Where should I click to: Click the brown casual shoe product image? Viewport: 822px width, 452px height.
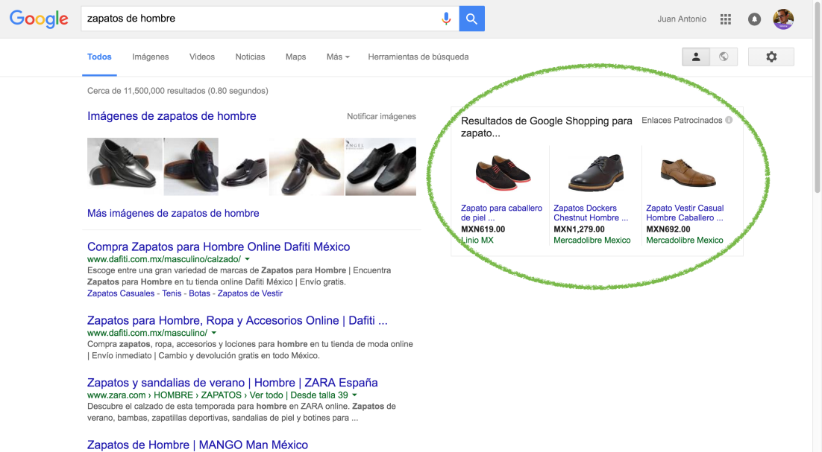click(688, 174)
